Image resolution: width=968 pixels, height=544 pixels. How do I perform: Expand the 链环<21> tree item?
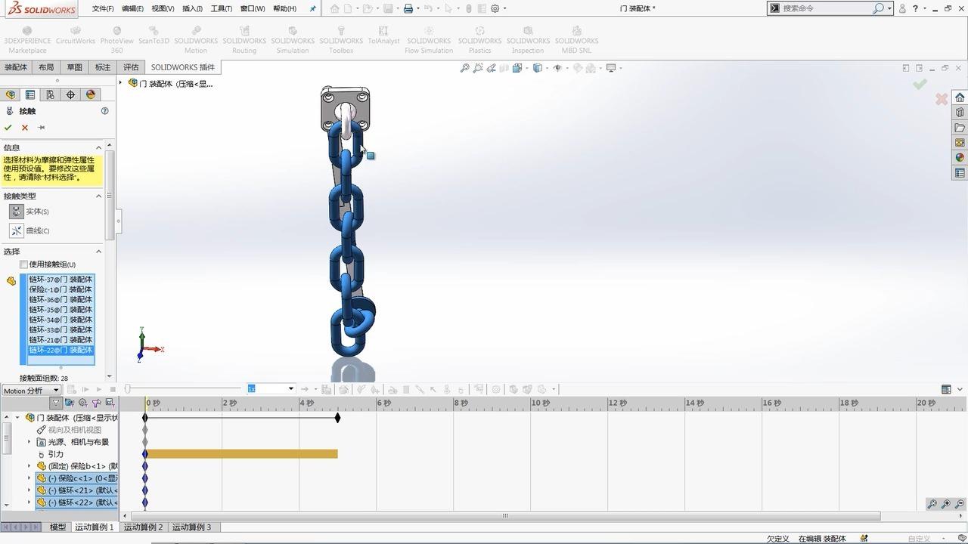[29, 490]
